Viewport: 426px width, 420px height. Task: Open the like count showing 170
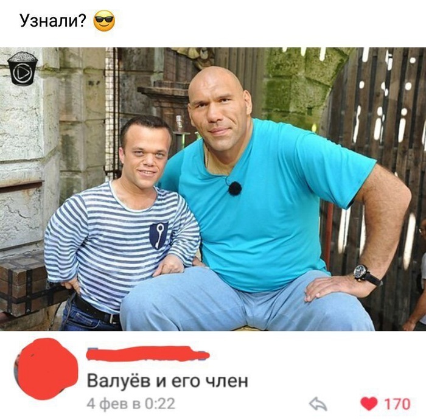pos(397,404)
